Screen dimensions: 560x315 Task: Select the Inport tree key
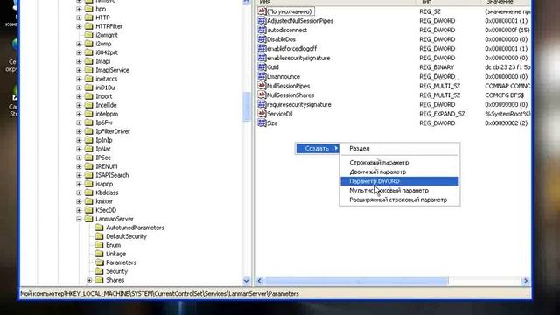coord(104,96)
